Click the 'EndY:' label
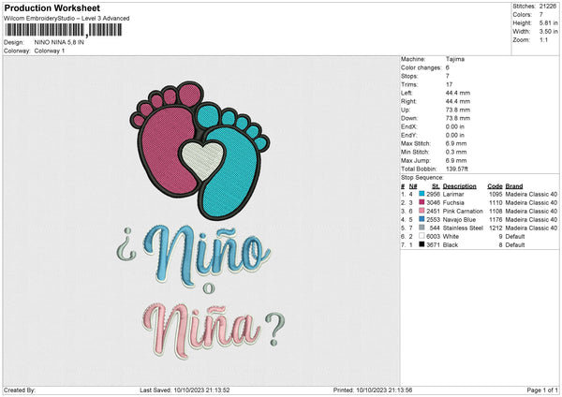 pos(409,136)
